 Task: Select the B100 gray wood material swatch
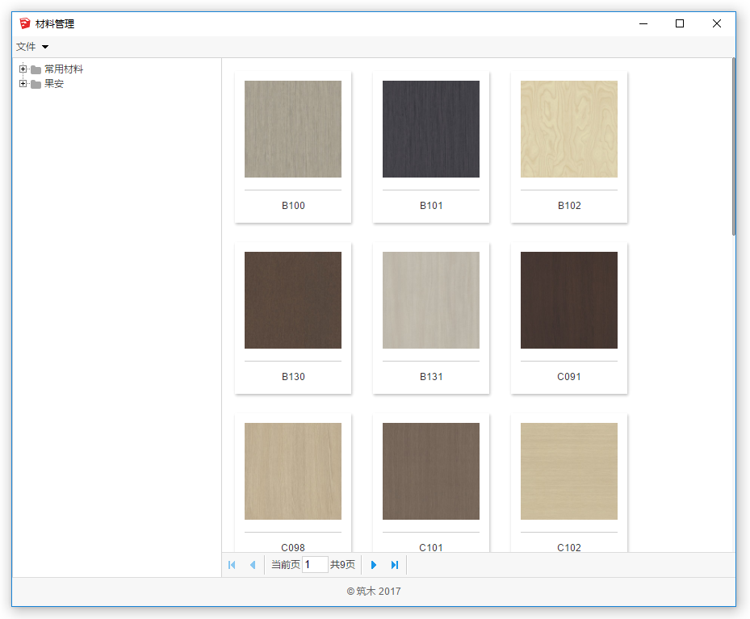(x=293, y=129)
